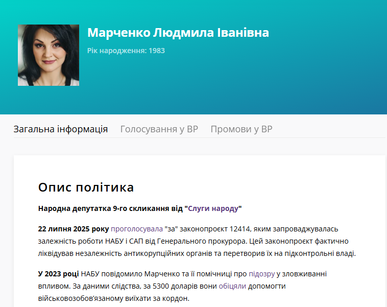Switch to the 'Голосування у ВР' tab

click(159, 129)
